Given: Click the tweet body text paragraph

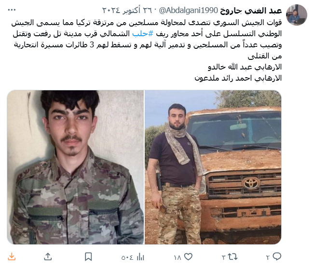Looking at the screenshot, I should click(x=147, y=50).
